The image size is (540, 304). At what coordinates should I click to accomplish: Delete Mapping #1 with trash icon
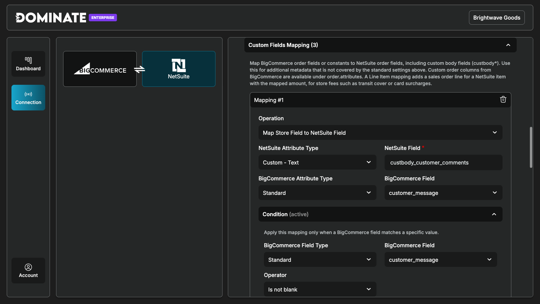[503, 100]
